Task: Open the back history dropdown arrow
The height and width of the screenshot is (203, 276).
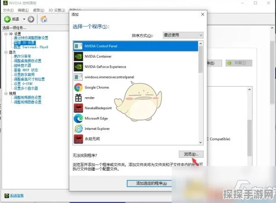Action: (x=24, y=19)
